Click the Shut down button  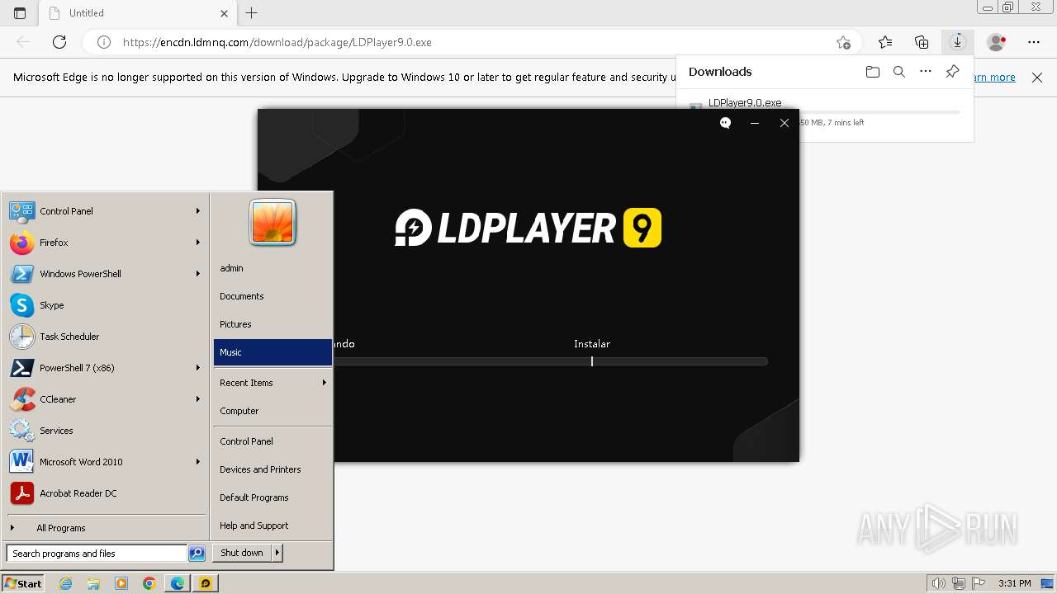[242, 553]
